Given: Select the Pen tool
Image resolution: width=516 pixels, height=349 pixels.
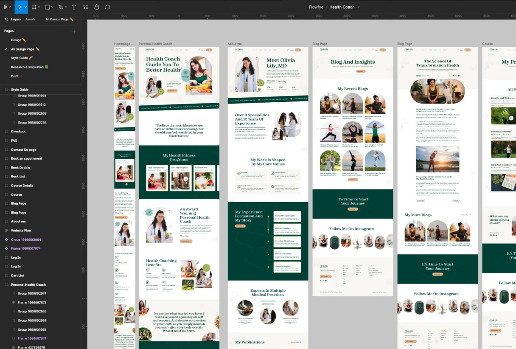Looking at the screenshot, I should [60, 7].
